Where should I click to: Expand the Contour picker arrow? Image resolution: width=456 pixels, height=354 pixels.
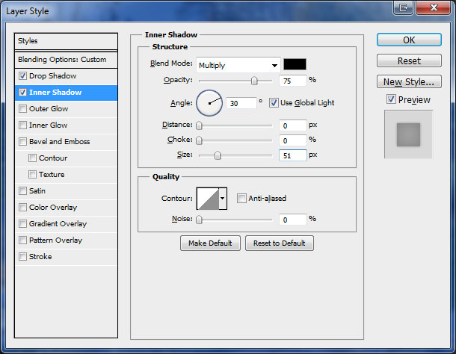pos(222,199)
